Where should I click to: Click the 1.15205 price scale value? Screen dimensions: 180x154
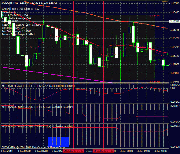tap(175, 47)
